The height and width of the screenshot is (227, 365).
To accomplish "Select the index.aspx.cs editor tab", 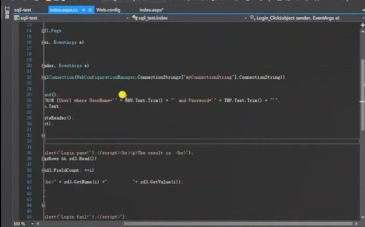I will (x=63, y=10).
